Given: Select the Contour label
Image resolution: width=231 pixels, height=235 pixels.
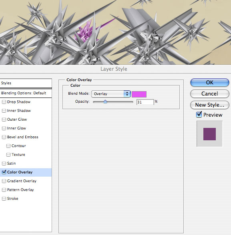Looking at the screenshot, I should click(x=18, y=146).
